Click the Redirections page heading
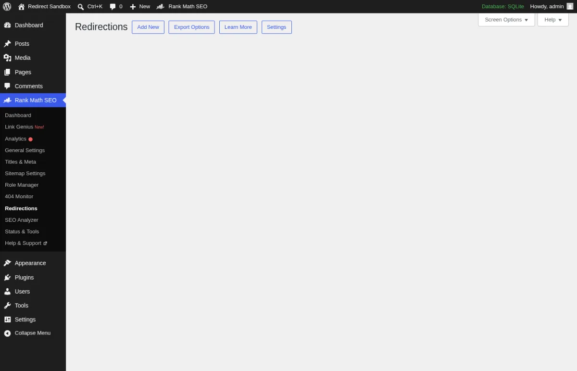 (x=101, y=27)
